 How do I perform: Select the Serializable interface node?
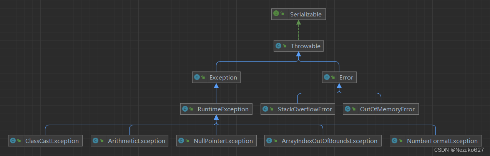(299, 14)
